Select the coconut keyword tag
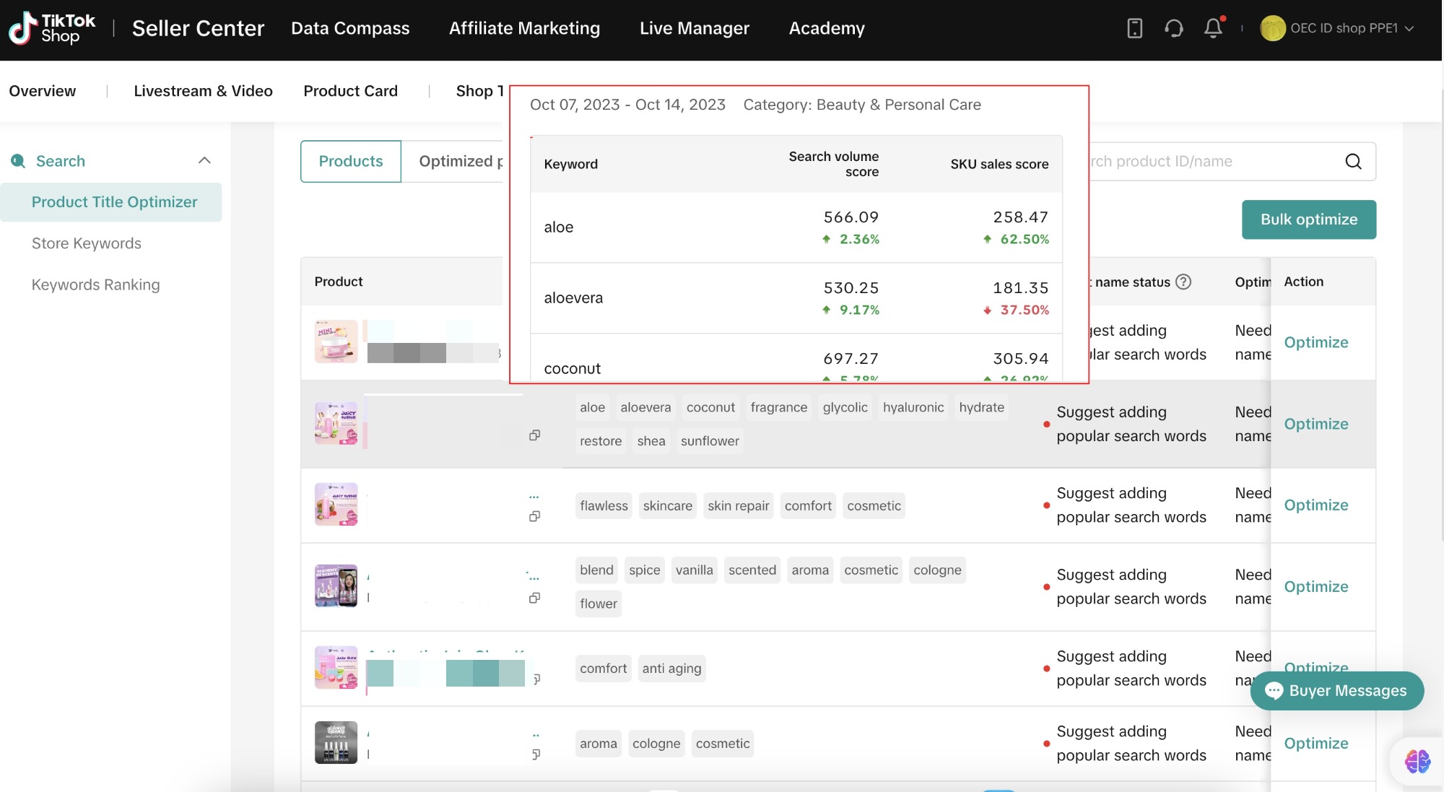The height and width of the screenshot is (792, 1444). tap(710, 407)
